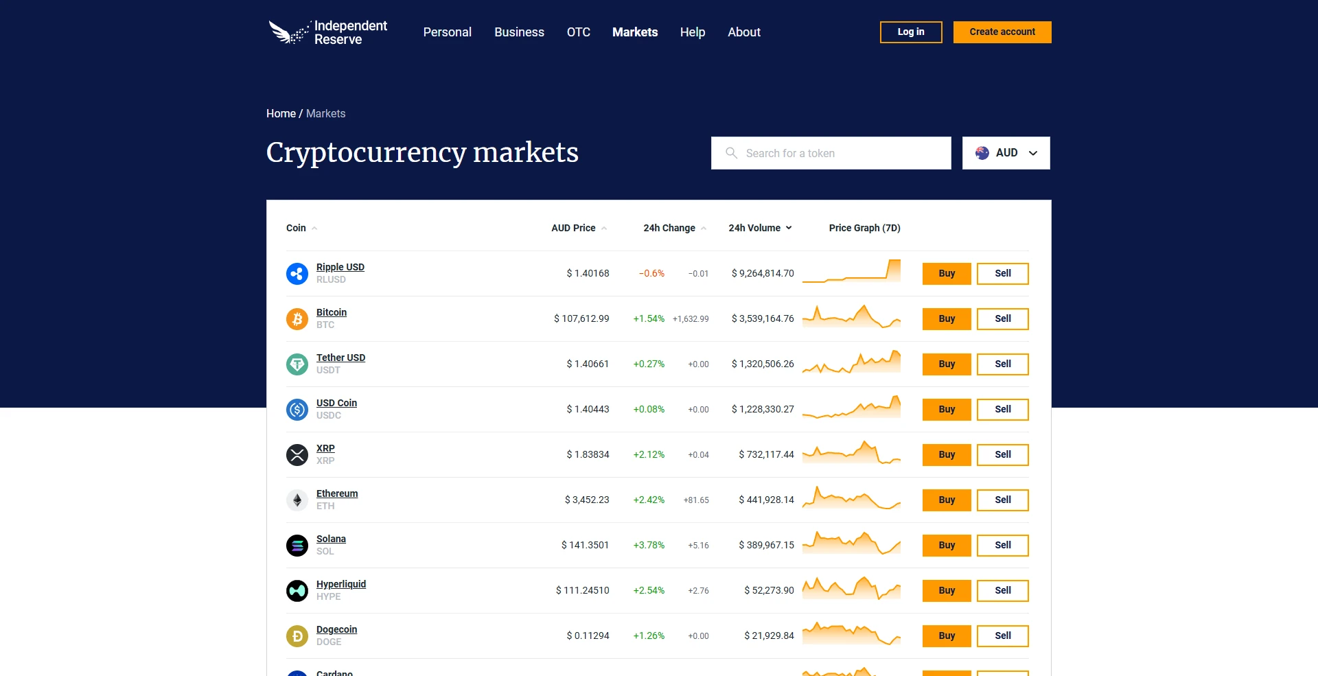1318x676 pixels.
Task: Sort table by 24h Change column
Action: pos(674,228)
